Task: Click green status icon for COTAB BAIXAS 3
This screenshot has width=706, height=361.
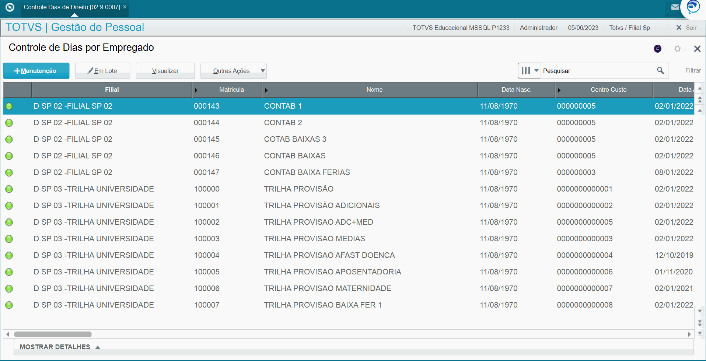Action: click(9, 140)
